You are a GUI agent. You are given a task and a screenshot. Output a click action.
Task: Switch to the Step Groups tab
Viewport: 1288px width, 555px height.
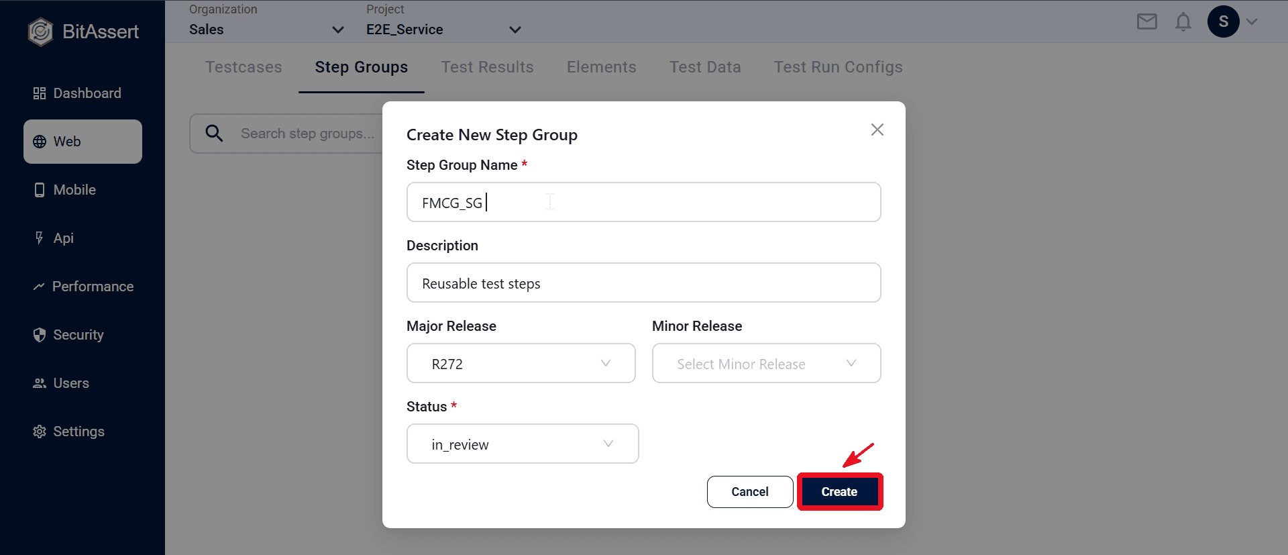[362, 67]
